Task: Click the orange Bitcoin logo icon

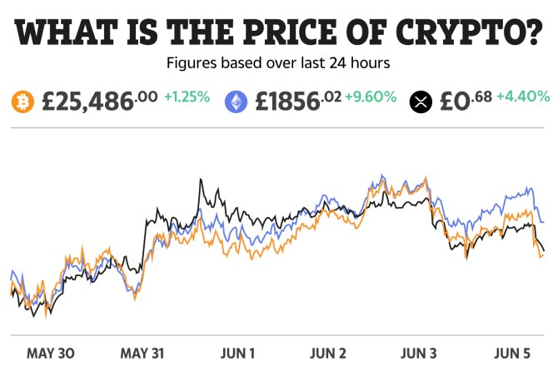Action: pyautogui.click(x=22, y=102)
